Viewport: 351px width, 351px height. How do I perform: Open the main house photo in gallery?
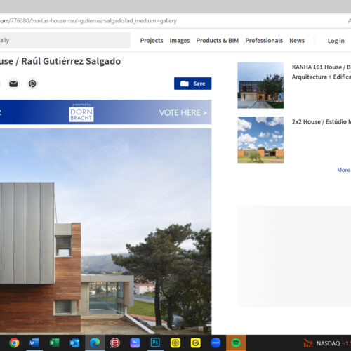coord(105,231)
